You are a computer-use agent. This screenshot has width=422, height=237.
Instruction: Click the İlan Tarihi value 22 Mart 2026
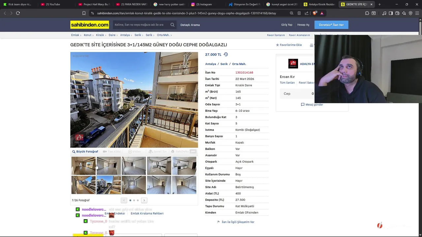pyautogui.click(x=245, y=79)
